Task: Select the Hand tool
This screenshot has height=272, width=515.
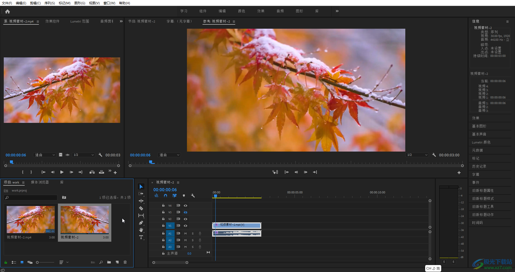Action: coord(141,230)
